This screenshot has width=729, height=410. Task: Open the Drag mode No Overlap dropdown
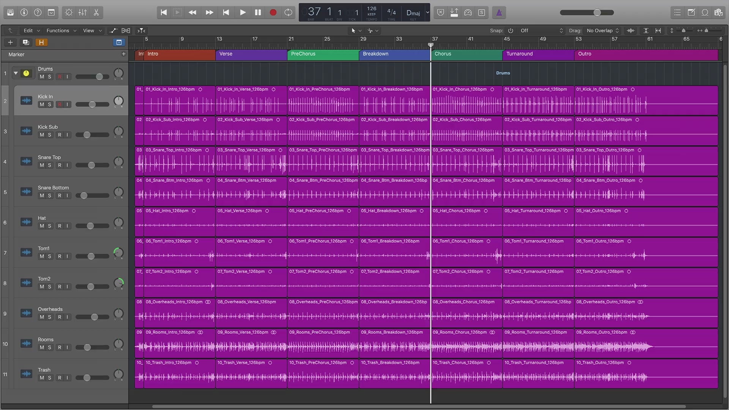603,30
